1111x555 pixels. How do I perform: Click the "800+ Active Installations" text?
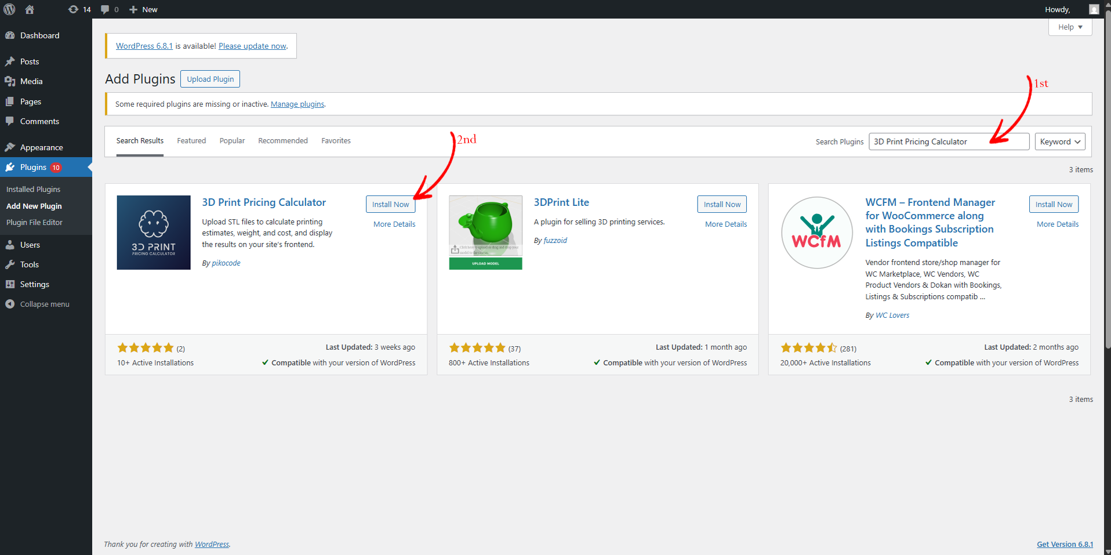click(x=489, y=363)
